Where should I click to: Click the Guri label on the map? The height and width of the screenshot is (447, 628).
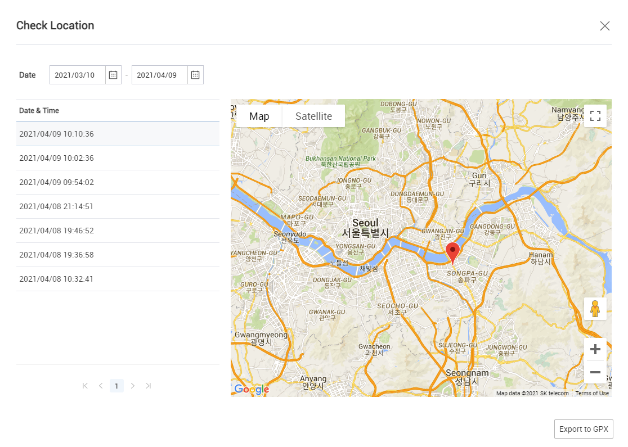tap(479, 179)
